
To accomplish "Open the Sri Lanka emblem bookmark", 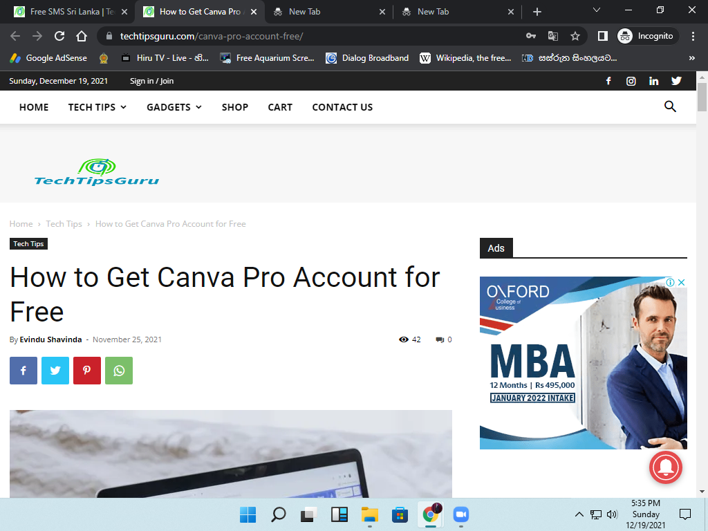I will pyautogui.click(x=104, y=58).
